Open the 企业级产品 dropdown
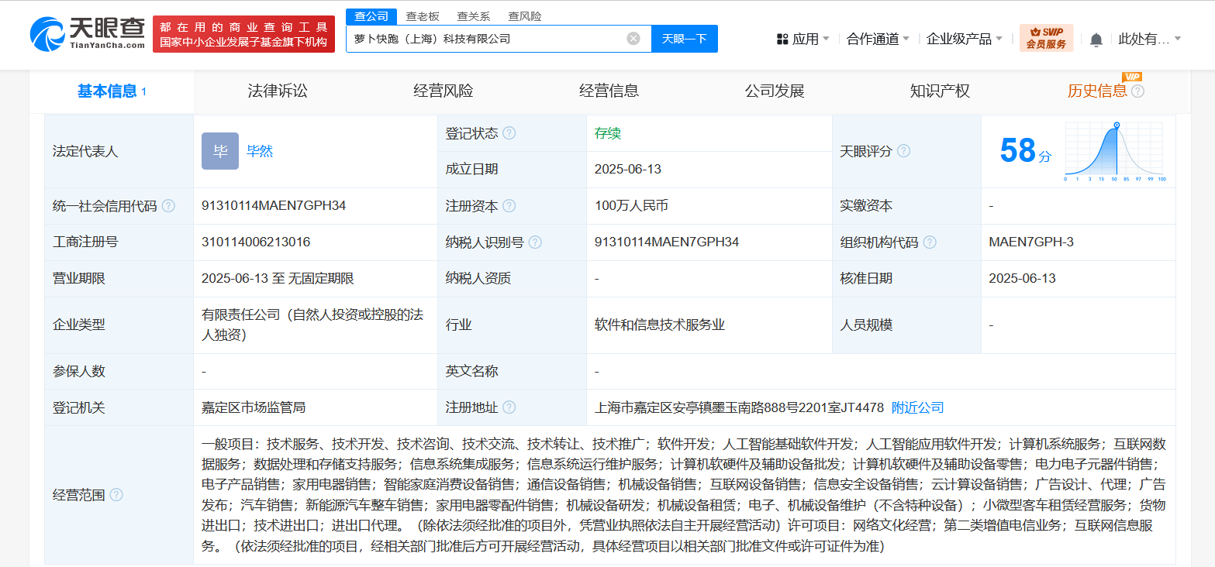The height and width of the screenshot is (567, 1215). 964,39
